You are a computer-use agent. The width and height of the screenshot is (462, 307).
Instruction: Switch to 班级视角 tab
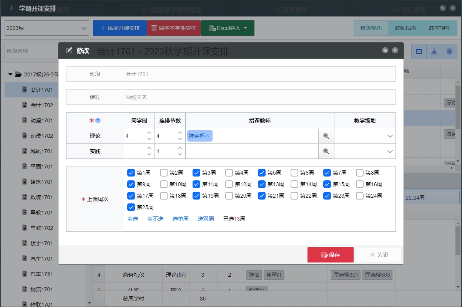coord(371,28)
